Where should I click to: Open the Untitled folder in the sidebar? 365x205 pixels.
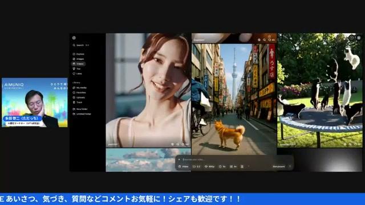82,114
